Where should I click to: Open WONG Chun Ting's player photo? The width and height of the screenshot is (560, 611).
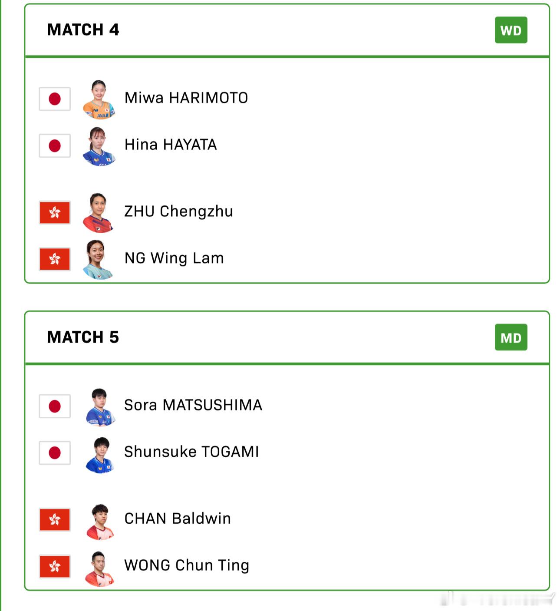point(100,568)
